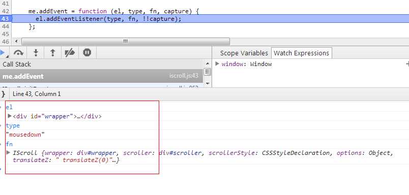
Task: Resume script execution with the play button
Action: pyautogui.click(x=3, y=53)
